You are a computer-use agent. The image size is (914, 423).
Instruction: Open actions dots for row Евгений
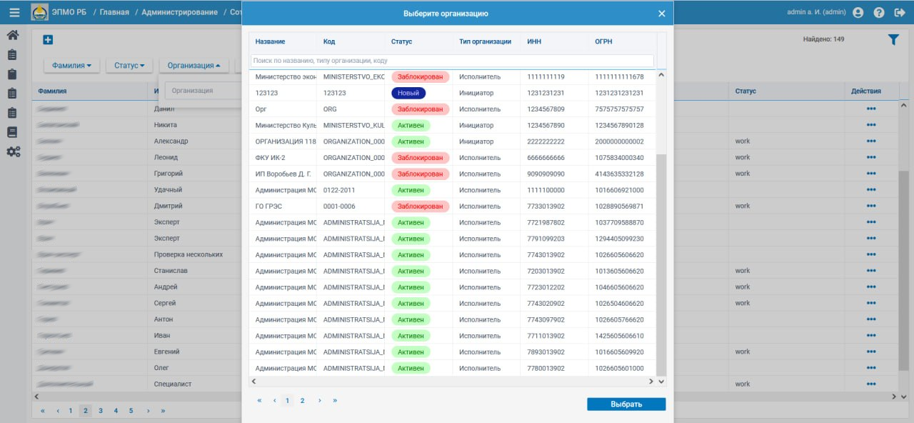coord(871,352)
